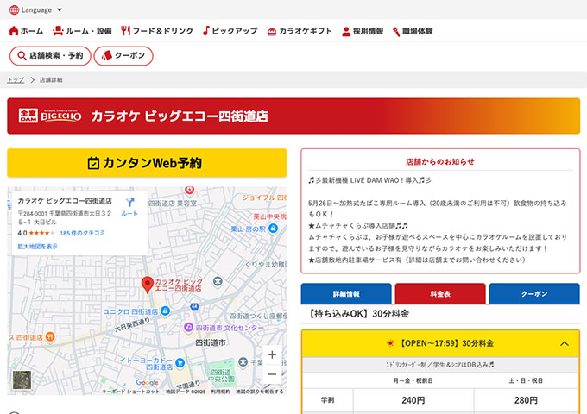Zoom out the map with minus

272,374
